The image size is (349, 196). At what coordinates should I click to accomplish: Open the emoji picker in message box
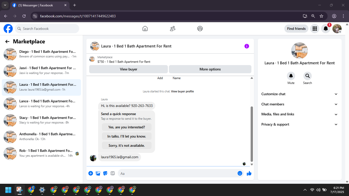coord(240,173)
